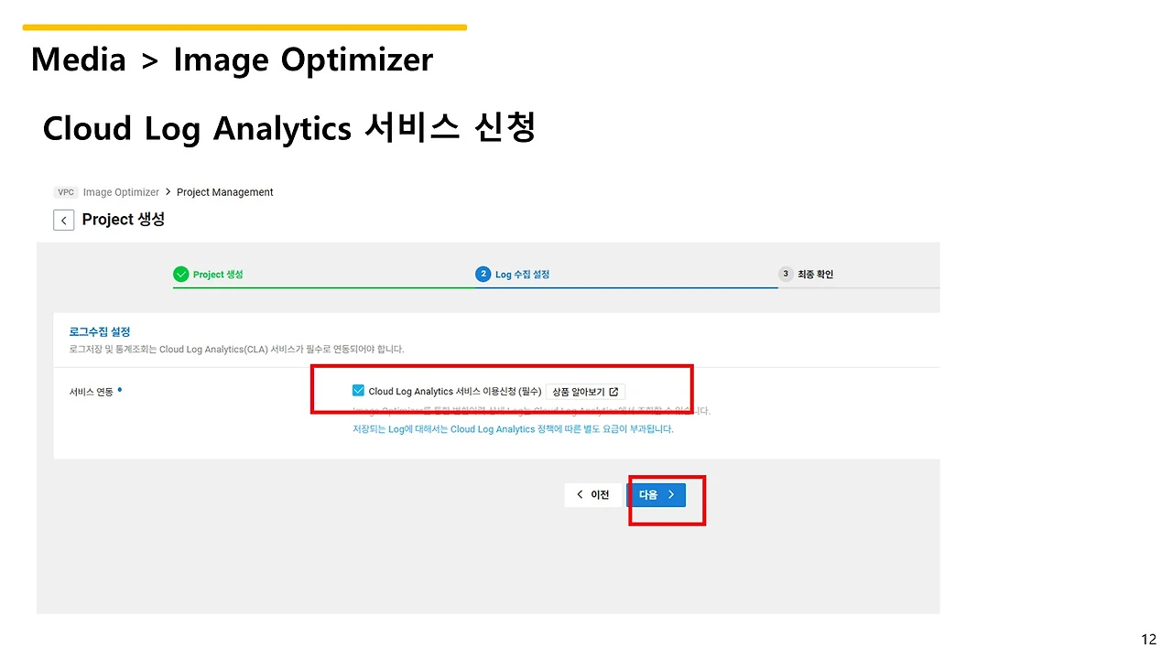Select the Project Management breadcrumb
This screenshot has height=659, width=1172.
pyautogui.click(x=225, y=192)
